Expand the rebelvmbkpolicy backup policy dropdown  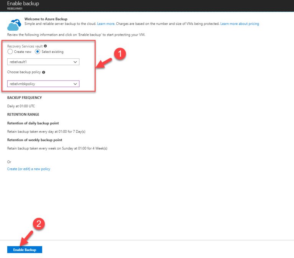(x=43, y=84)
